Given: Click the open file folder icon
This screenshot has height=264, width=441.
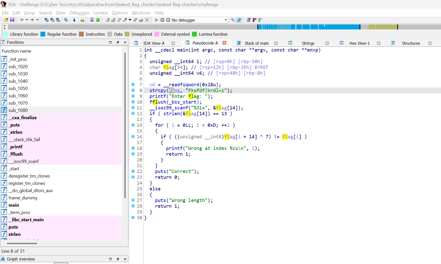Looking at the screenshot, I should (x=6, y=20).
